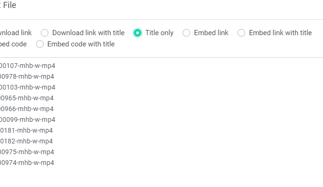Viewport: 323px width, 187px height.
Task: Click the 0182-mhb-w-mp4 title entry
Action: [26, 141]
